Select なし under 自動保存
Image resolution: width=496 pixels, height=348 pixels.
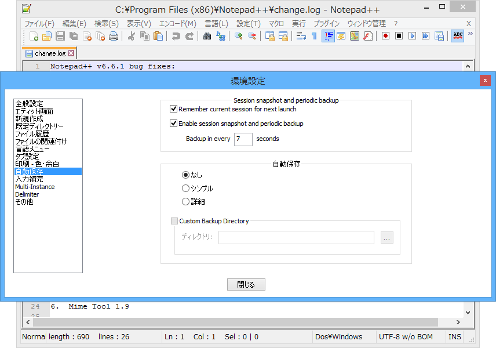tap(186, 175)
